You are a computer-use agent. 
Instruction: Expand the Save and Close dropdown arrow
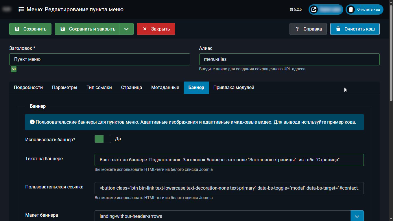pyautogui.click(x=126, y=29)
